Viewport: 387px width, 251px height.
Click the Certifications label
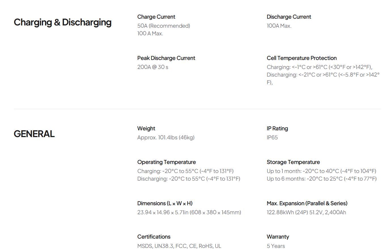(154, 237)
